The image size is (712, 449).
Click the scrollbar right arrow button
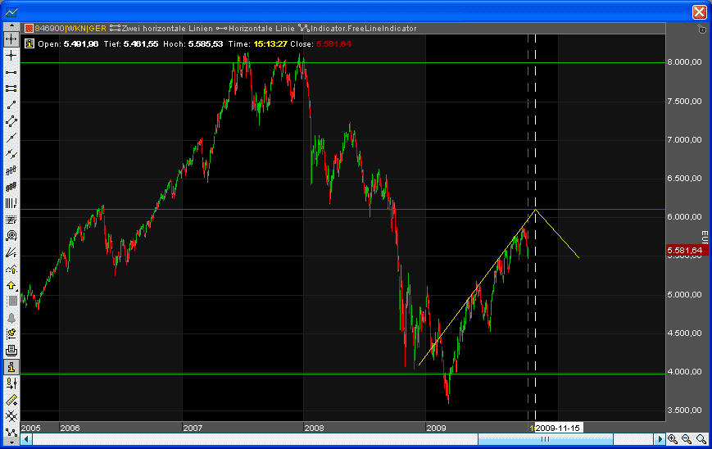[x=660, y=439]
